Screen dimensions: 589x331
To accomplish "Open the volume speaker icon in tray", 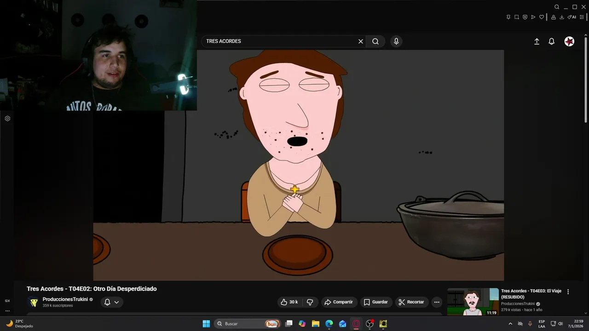I will (x=560, y=324).
